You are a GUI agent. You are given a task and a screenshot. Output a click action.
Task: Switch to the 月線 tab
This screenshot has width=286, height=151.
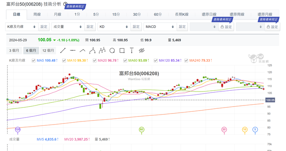[x=58, y=14]
